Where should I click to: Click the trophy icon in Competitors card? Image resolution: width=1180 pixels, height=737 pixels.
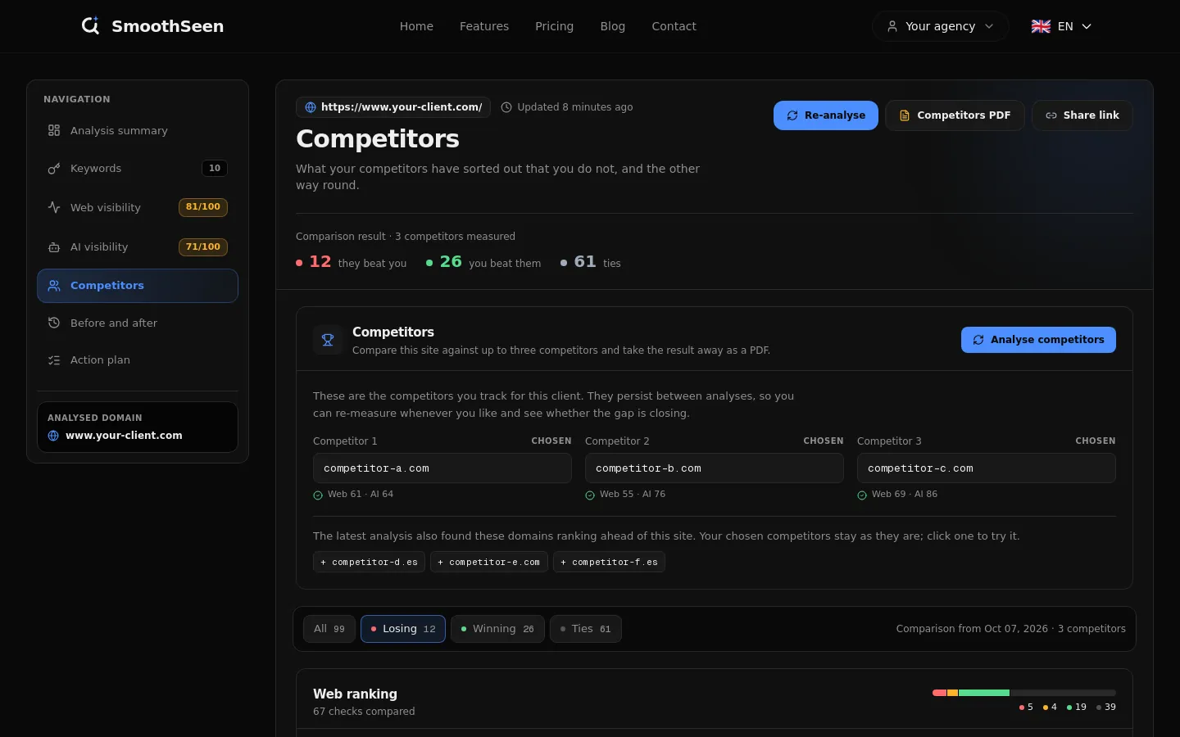(x=328, y=340)
